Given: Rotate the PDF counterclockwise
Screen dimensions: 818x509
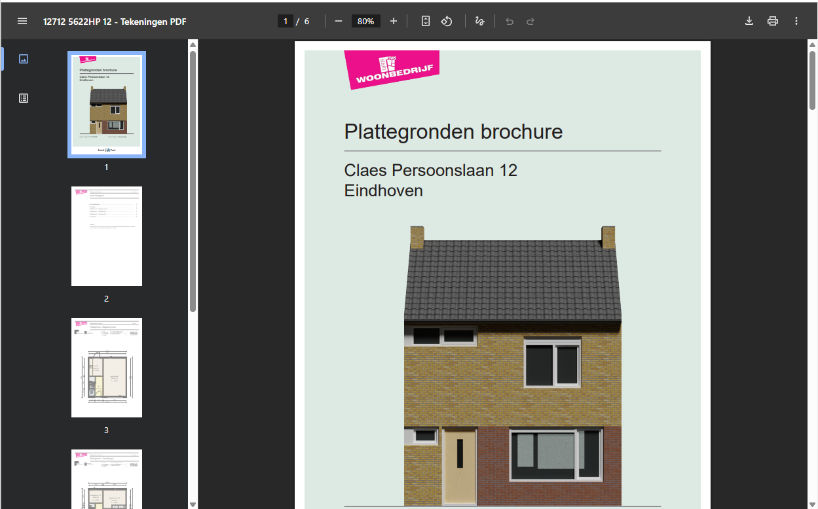Looking at the screenshot, I should tap(447, 20).
